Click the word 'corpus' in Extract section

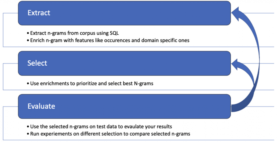88,33
